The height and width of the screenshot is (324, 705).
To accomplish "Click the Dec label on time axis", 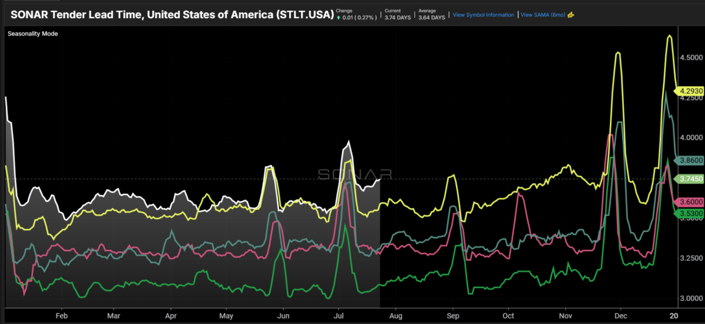I will coord(621,315).
